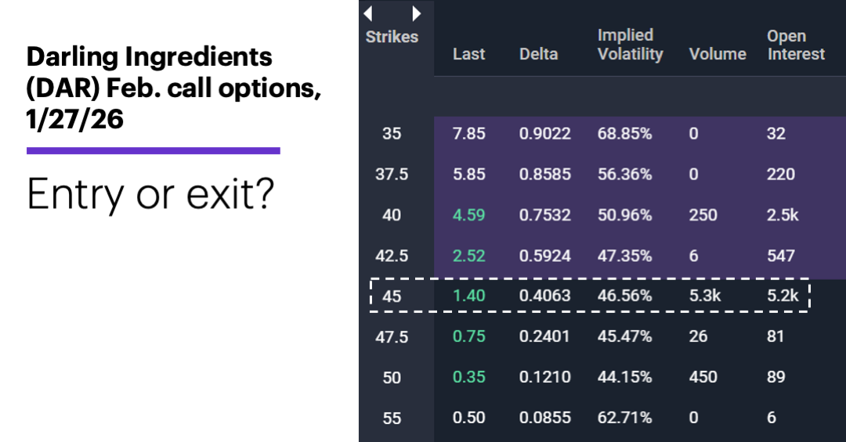The image size is (846, 442).
Task: Select the 50 strike row label
Action: (x=392, y=377)
